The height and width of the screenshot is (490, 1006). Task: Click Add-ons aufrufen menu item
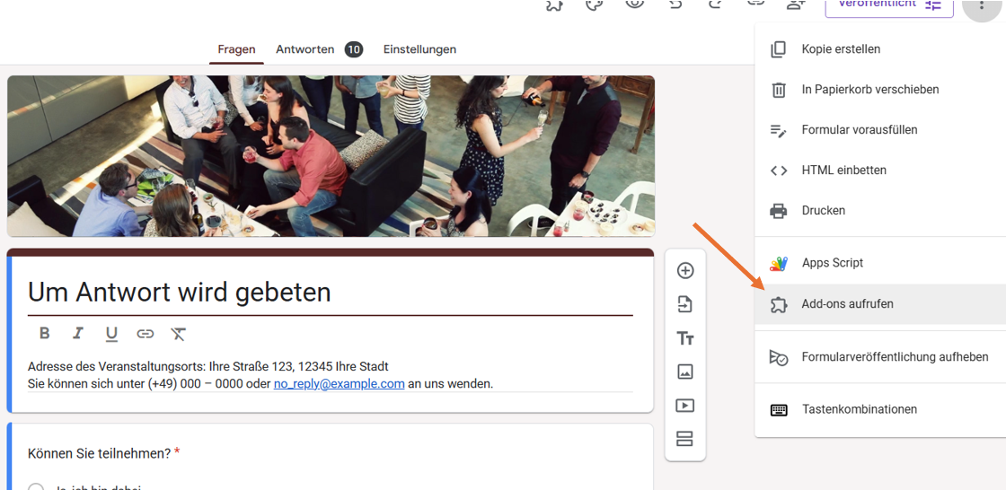point(880,304)
